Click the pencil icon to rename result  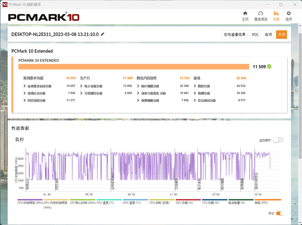coord(103,34)
